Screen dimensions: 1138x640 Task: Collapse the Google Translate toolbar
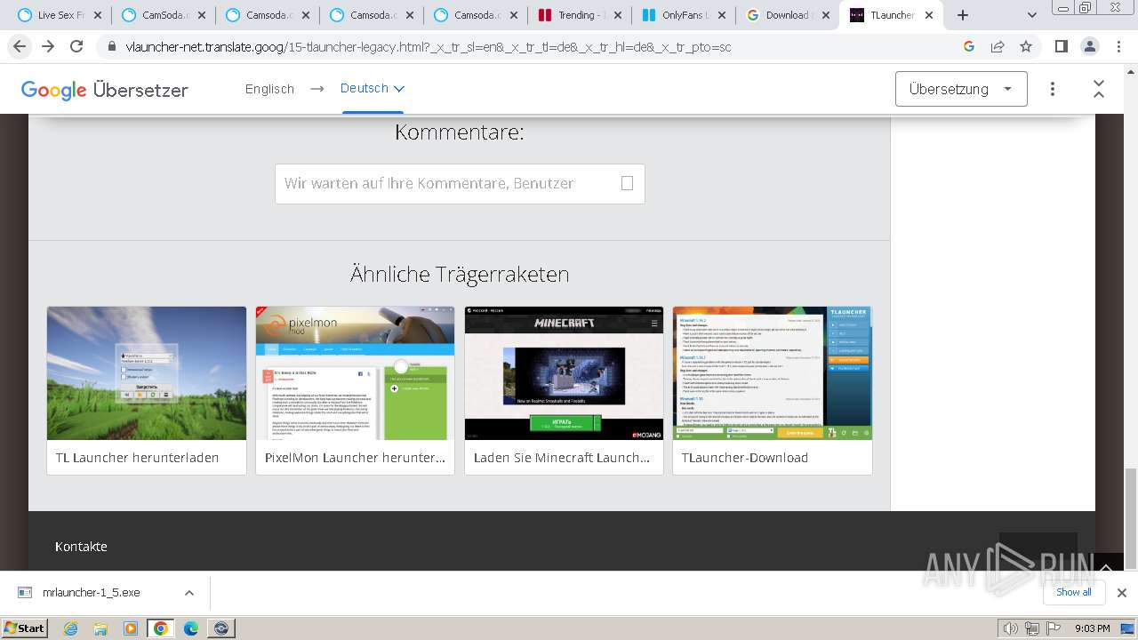click(1099, 89)
